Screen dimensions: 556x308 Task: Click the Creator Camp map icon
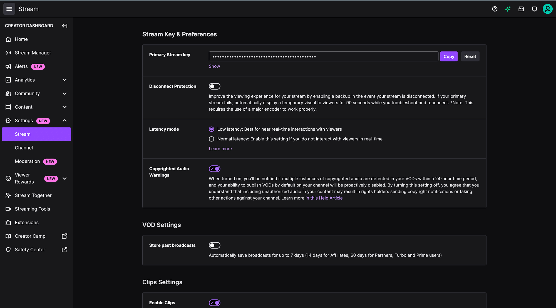point(8,236)
